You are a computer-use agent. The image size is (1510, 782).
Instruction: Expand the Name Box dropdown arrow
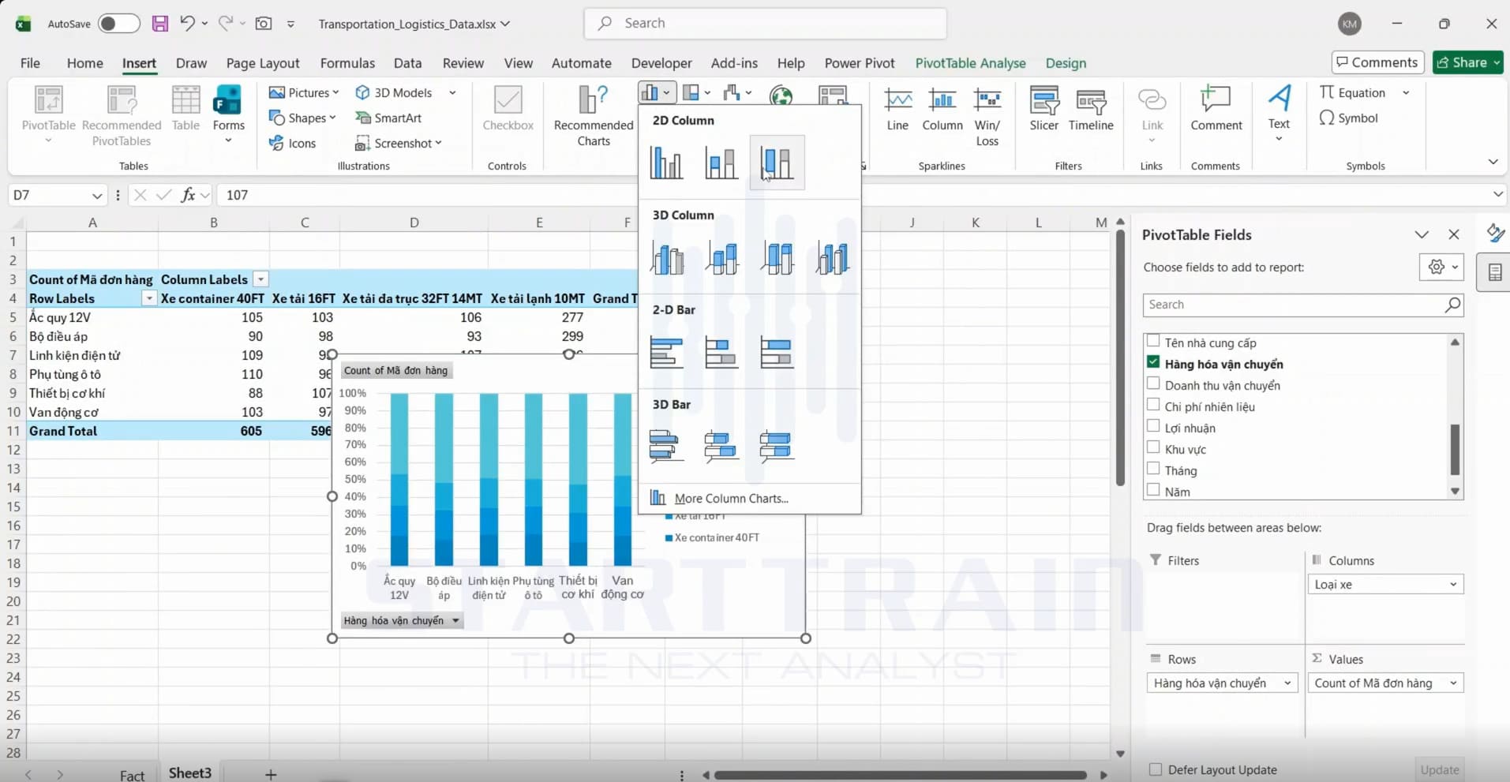97,195
